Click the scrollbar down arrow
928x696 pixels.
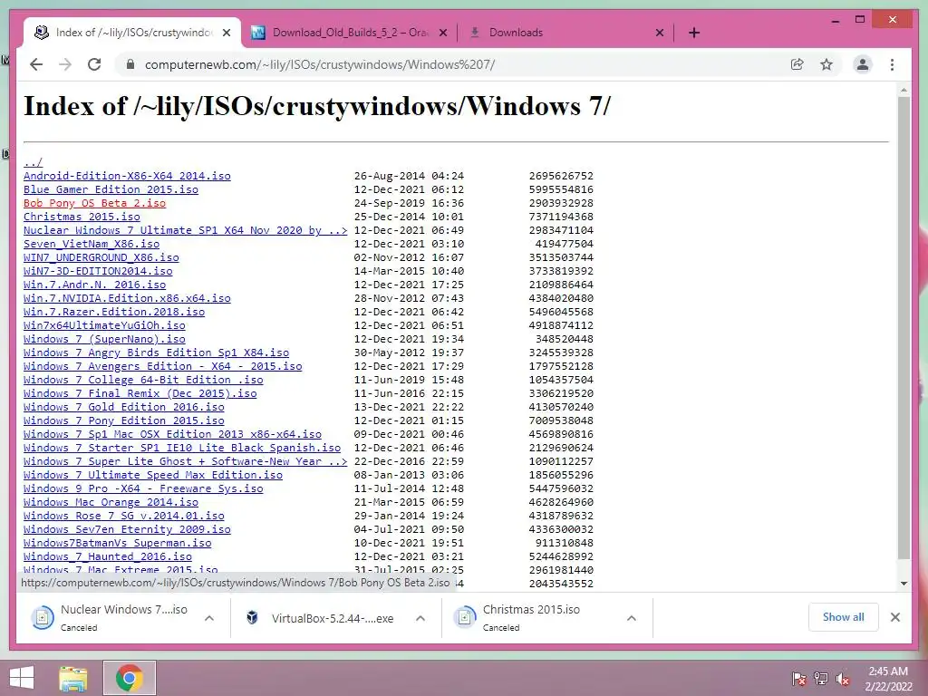904,584
